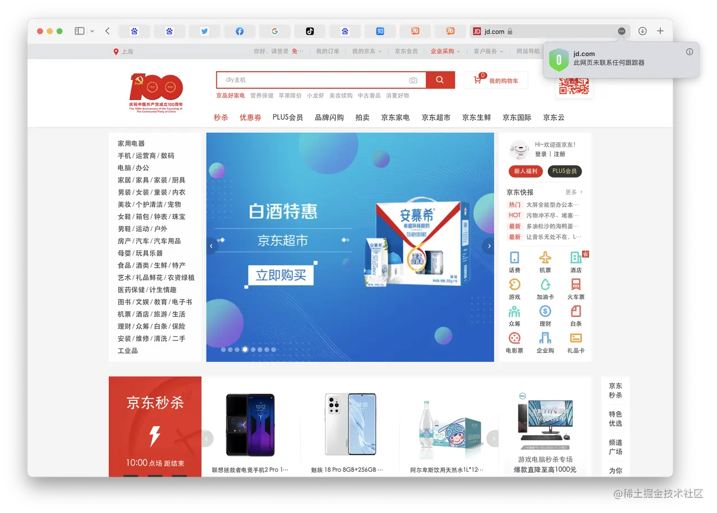Open the 优惠券 navigation item
Image resolution: width=717 pixels, height=513 pixels.
250,118
